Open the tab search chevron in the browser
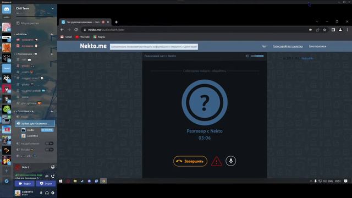 coord(317,22)
